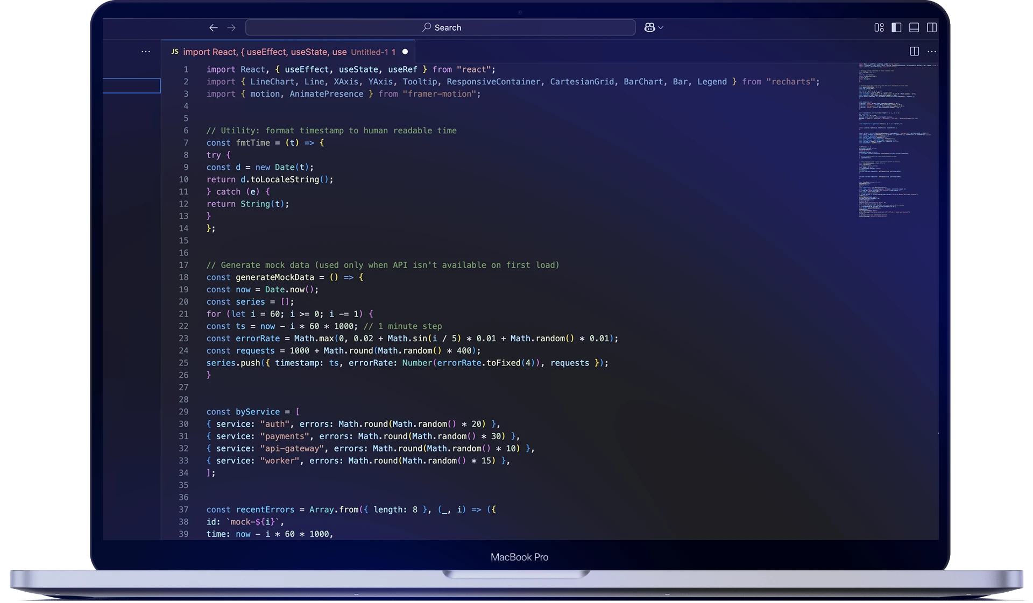Click the search magnifier icon
This screenshot has height=603, width=1033.
427,27
